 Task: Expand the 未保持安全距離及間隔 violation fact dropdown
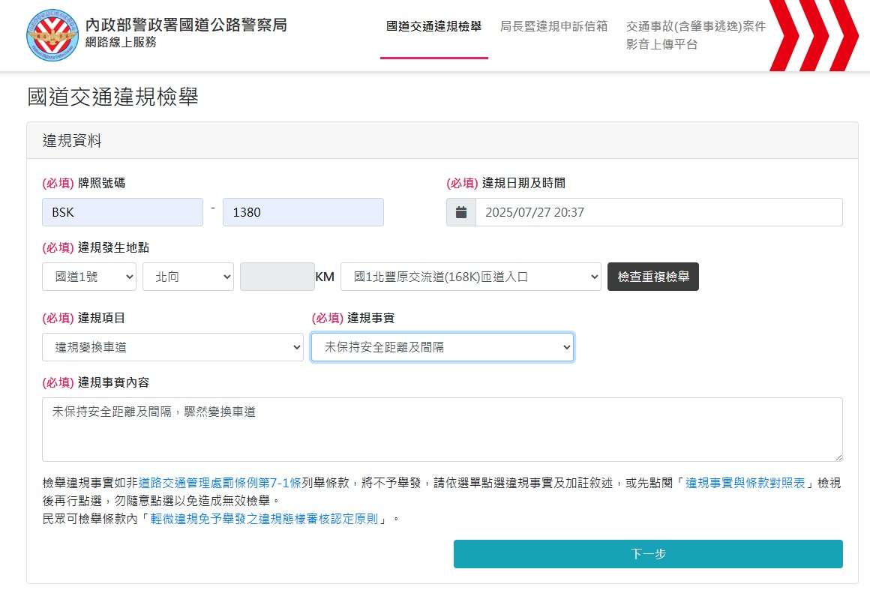(442, 347)
